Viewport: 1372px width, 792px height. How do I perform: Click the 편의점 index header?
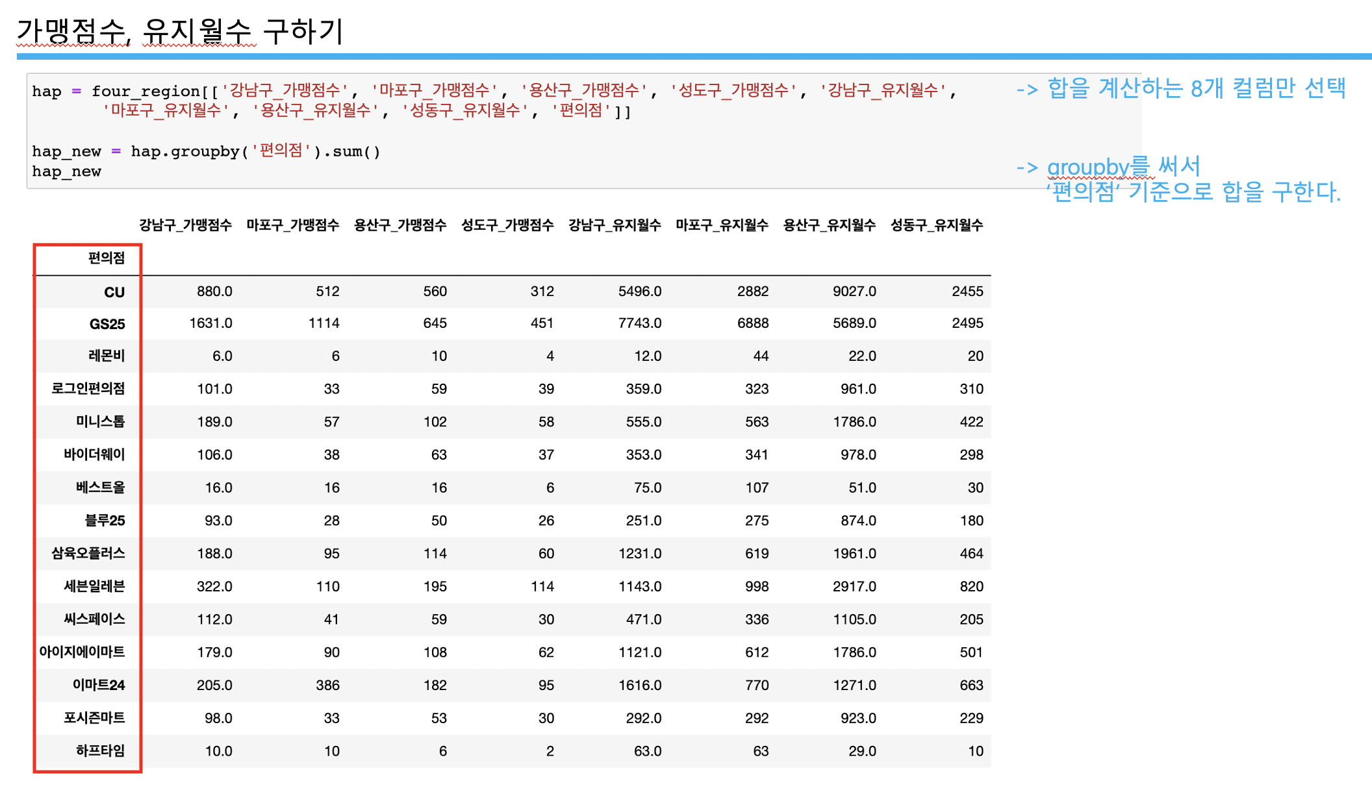tap(106, 258)
